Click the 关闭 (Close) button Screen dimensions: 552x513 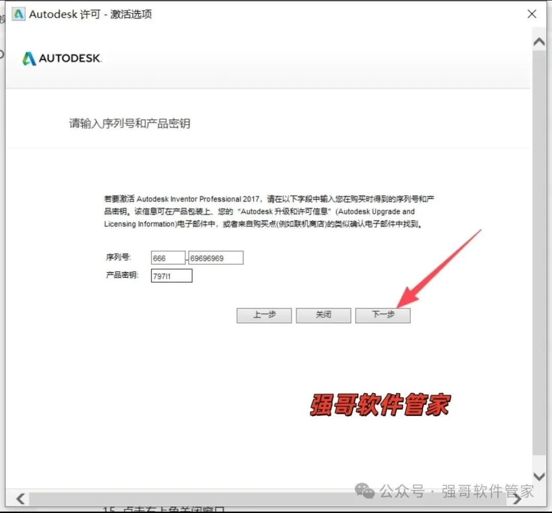coord(323,315)
